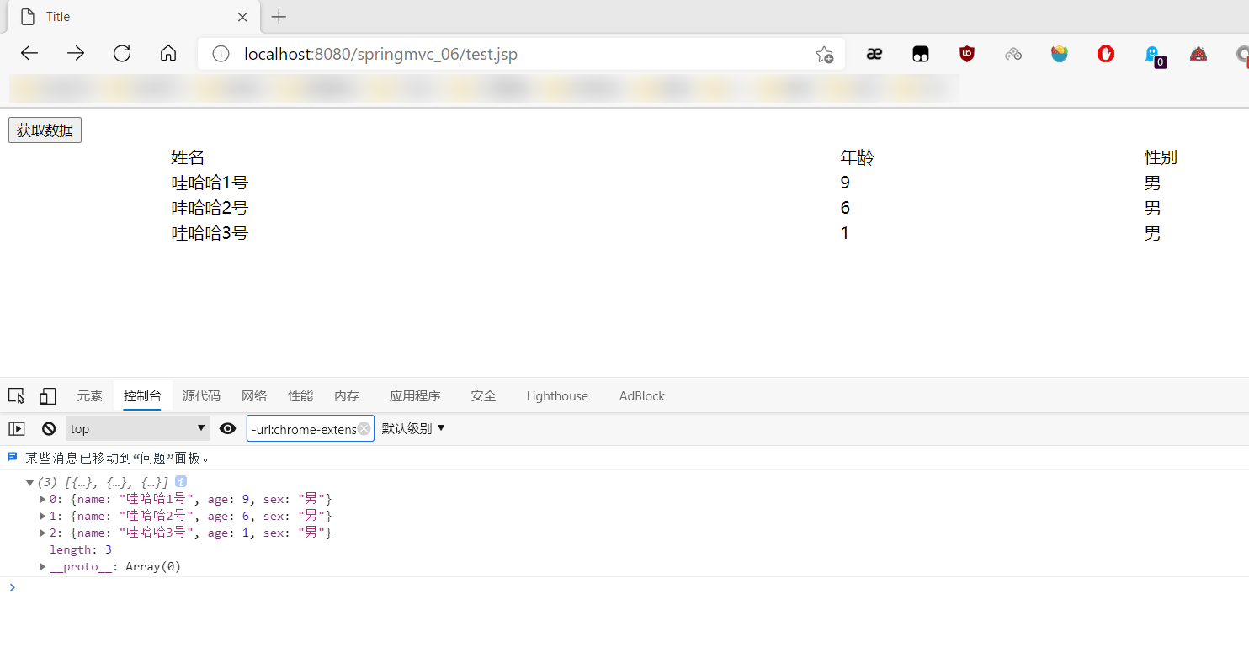This screenshot has width=1249, height=663.
Task: Create live expression with eye icon
Action: (x=227, y=429)
